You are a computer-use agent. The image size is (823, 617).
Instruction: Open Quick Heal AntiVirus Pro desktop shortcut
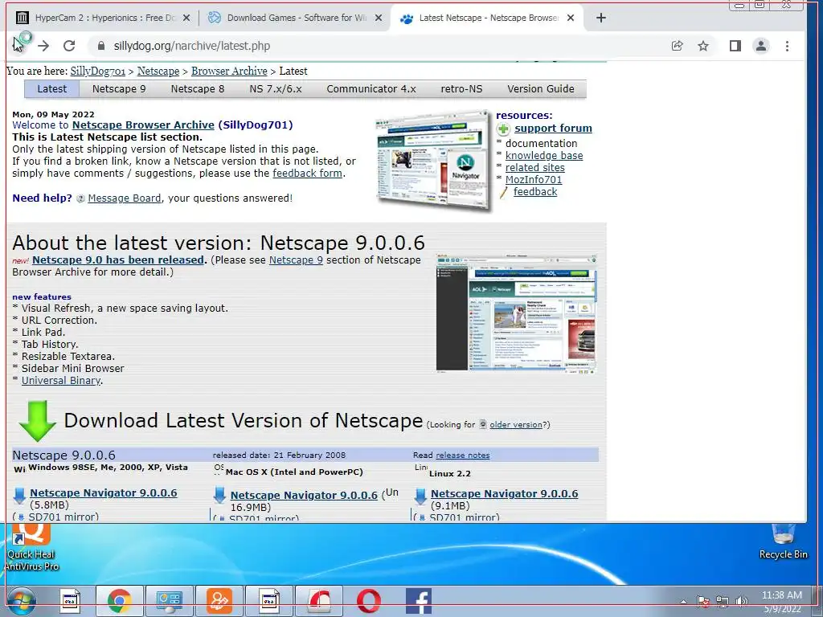click(31, 547)
